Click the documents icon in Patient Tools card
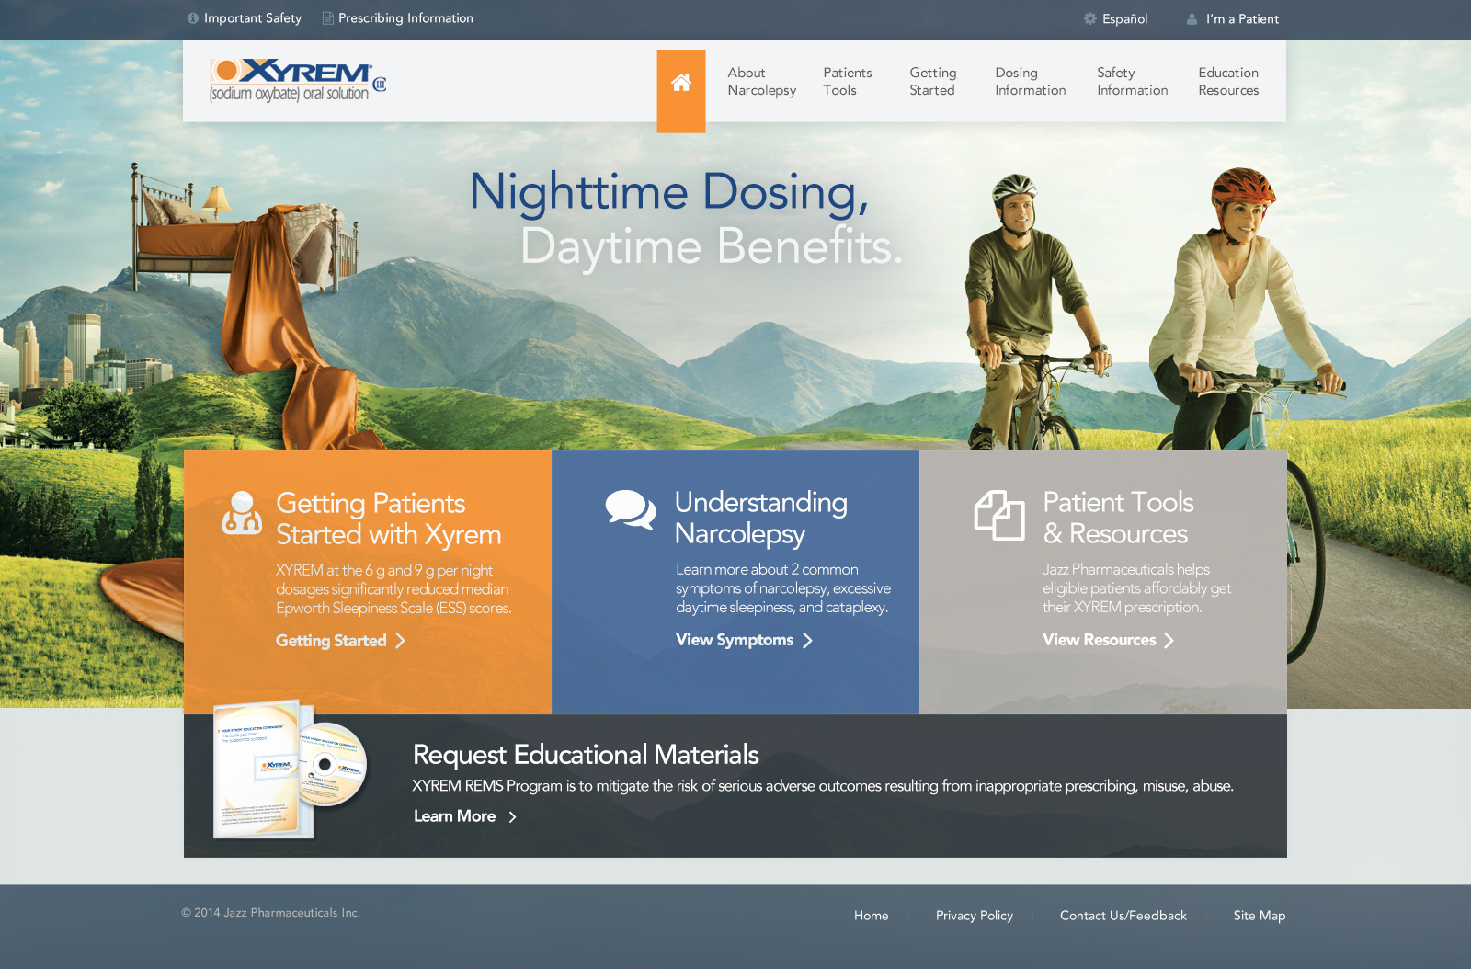This screenshot has width=1471, height=969. pos(999,515)
